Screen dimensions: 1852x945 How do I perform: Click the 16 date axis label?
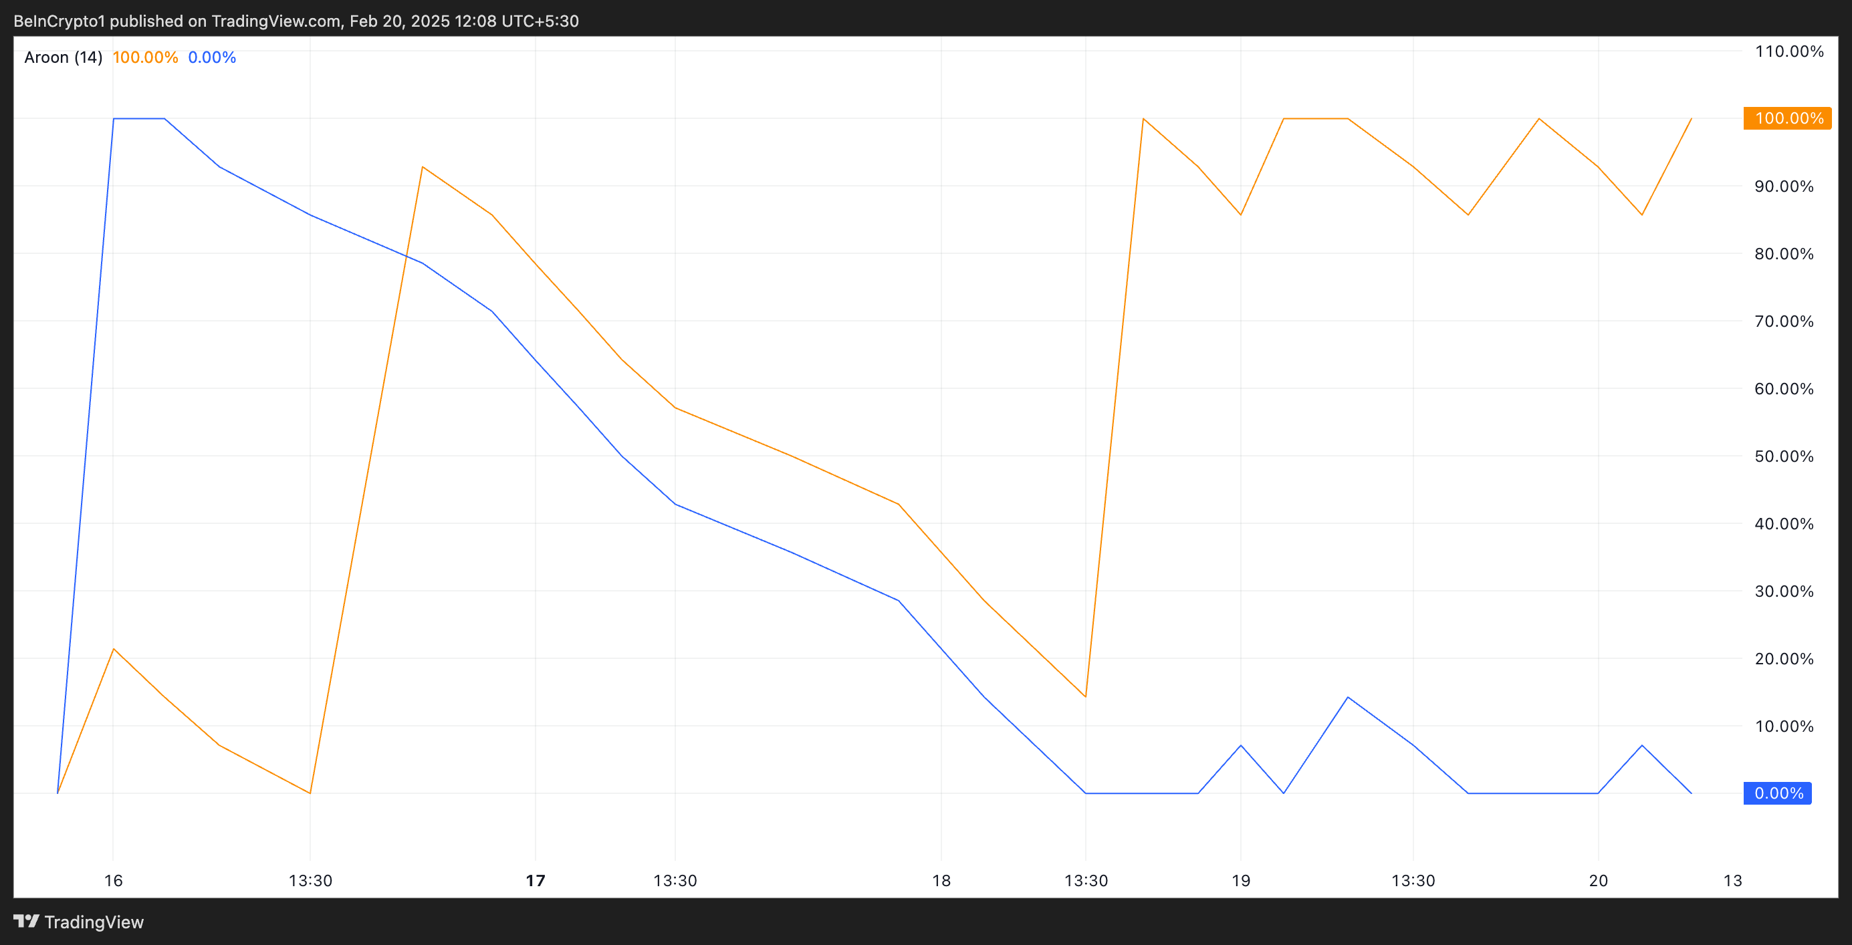114,880
